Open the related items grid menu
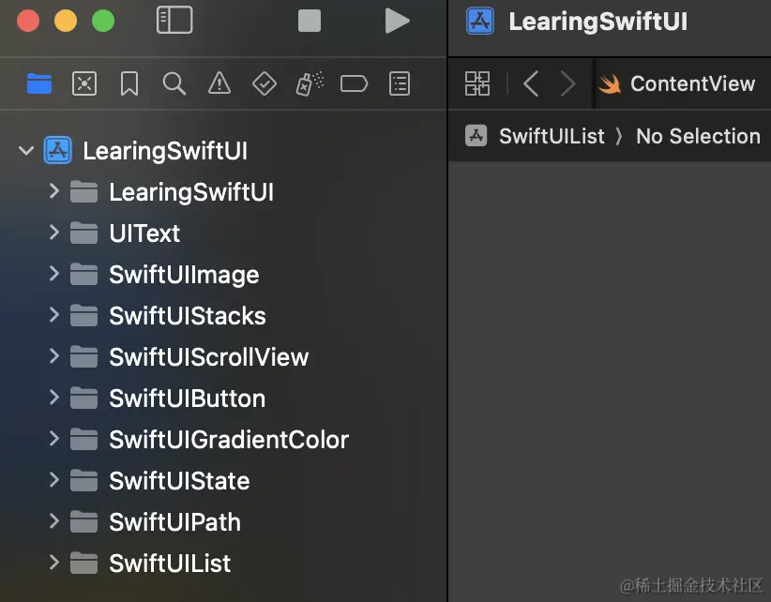 click(477, 83)
